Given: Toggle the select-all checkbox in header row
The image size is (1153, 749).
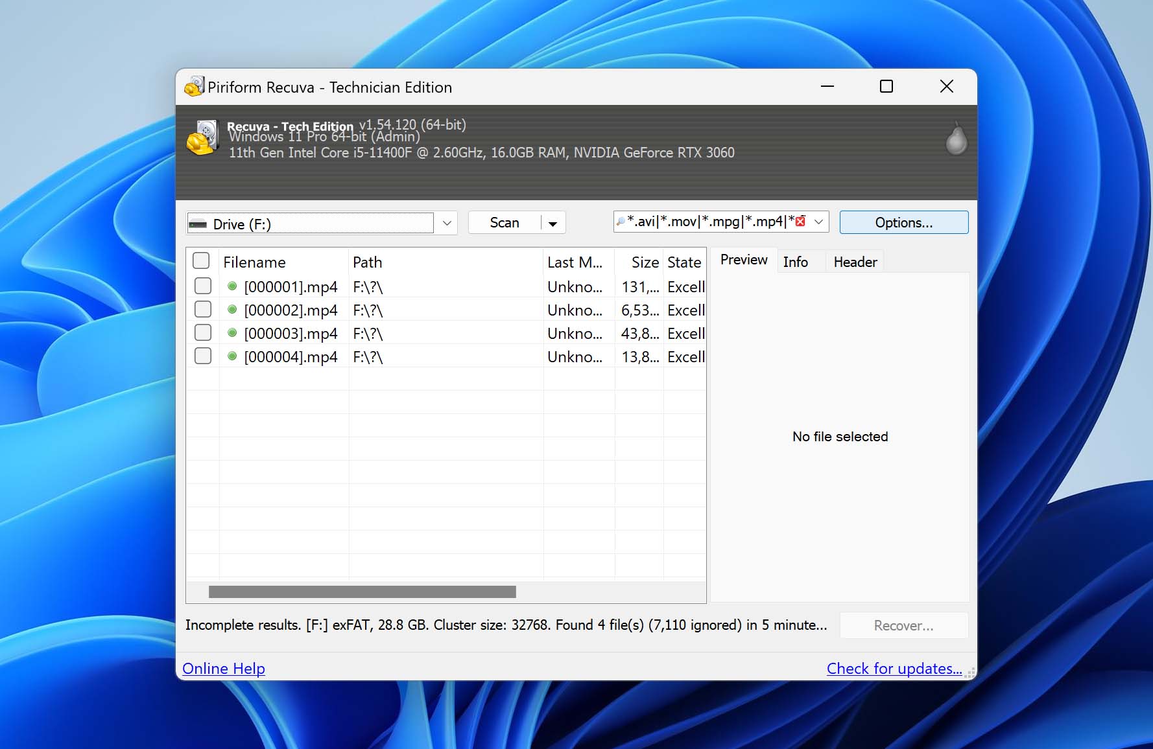Looking at the screenshot, I should [201, 261].
